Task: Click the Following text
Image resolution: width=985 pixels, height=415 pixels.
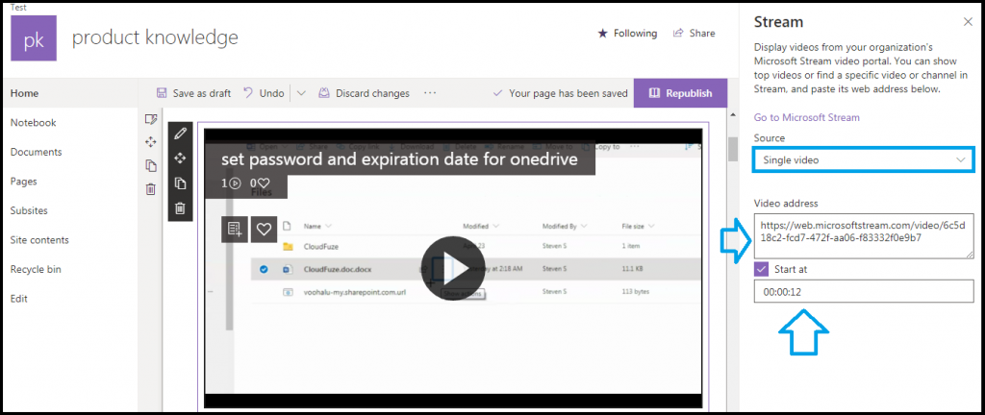Action: click(635, 34)
